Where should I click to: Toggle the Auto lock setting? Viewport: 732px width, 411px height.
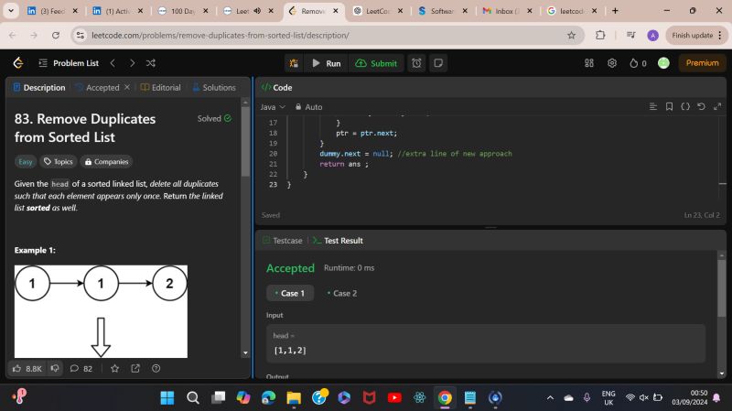click(x=308, y=107)
